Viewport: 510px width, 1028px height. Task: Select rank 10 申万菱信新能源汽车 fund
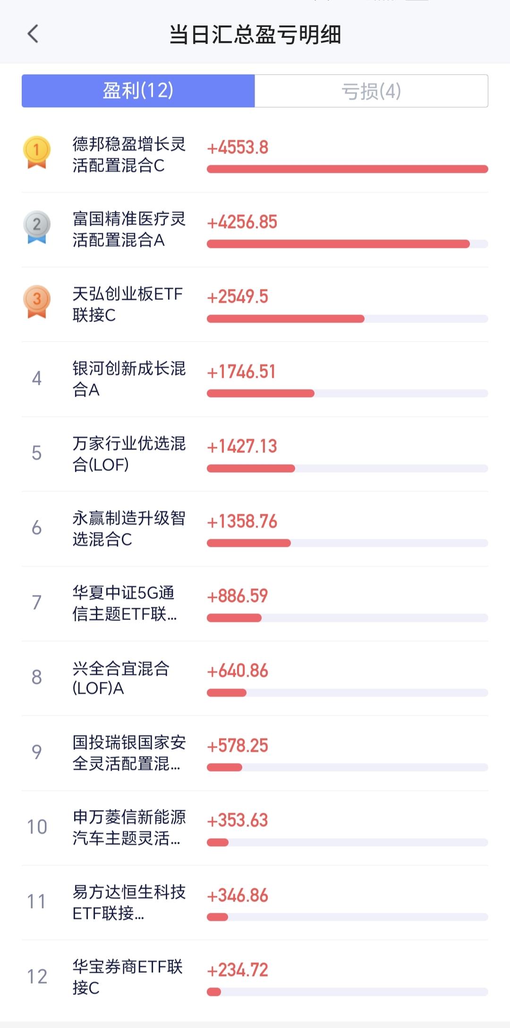[x=255, y=828]
